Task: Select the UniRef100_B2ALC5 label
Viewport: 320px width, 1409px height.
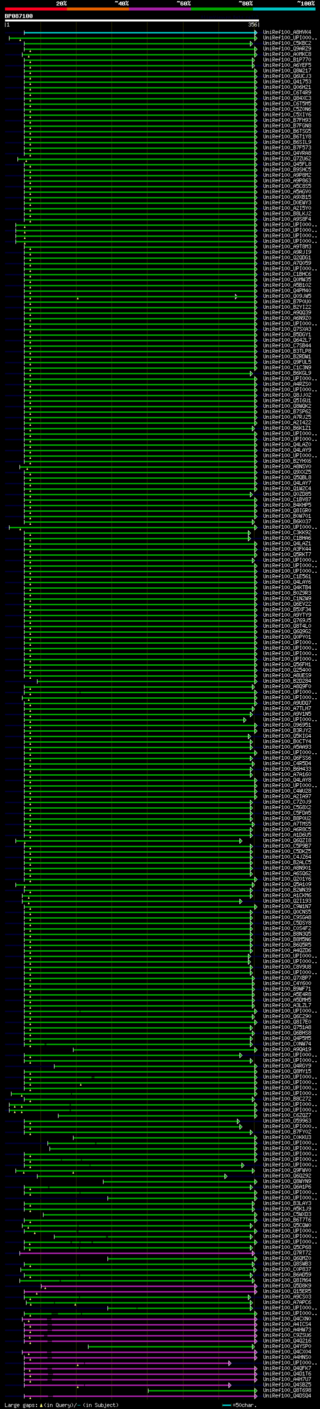Action: click(x=287, y=863)
